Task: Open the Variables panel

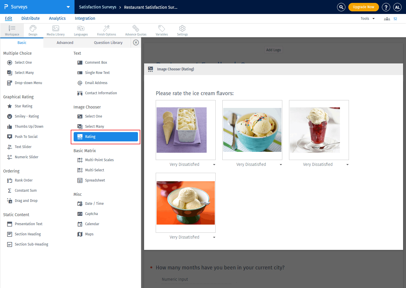Action: [x=162, y=30]
